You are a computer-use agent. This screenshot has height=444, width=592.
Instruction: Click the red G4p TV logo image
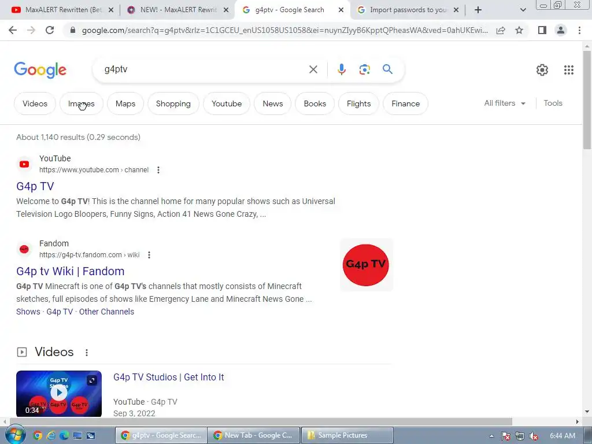366,265
